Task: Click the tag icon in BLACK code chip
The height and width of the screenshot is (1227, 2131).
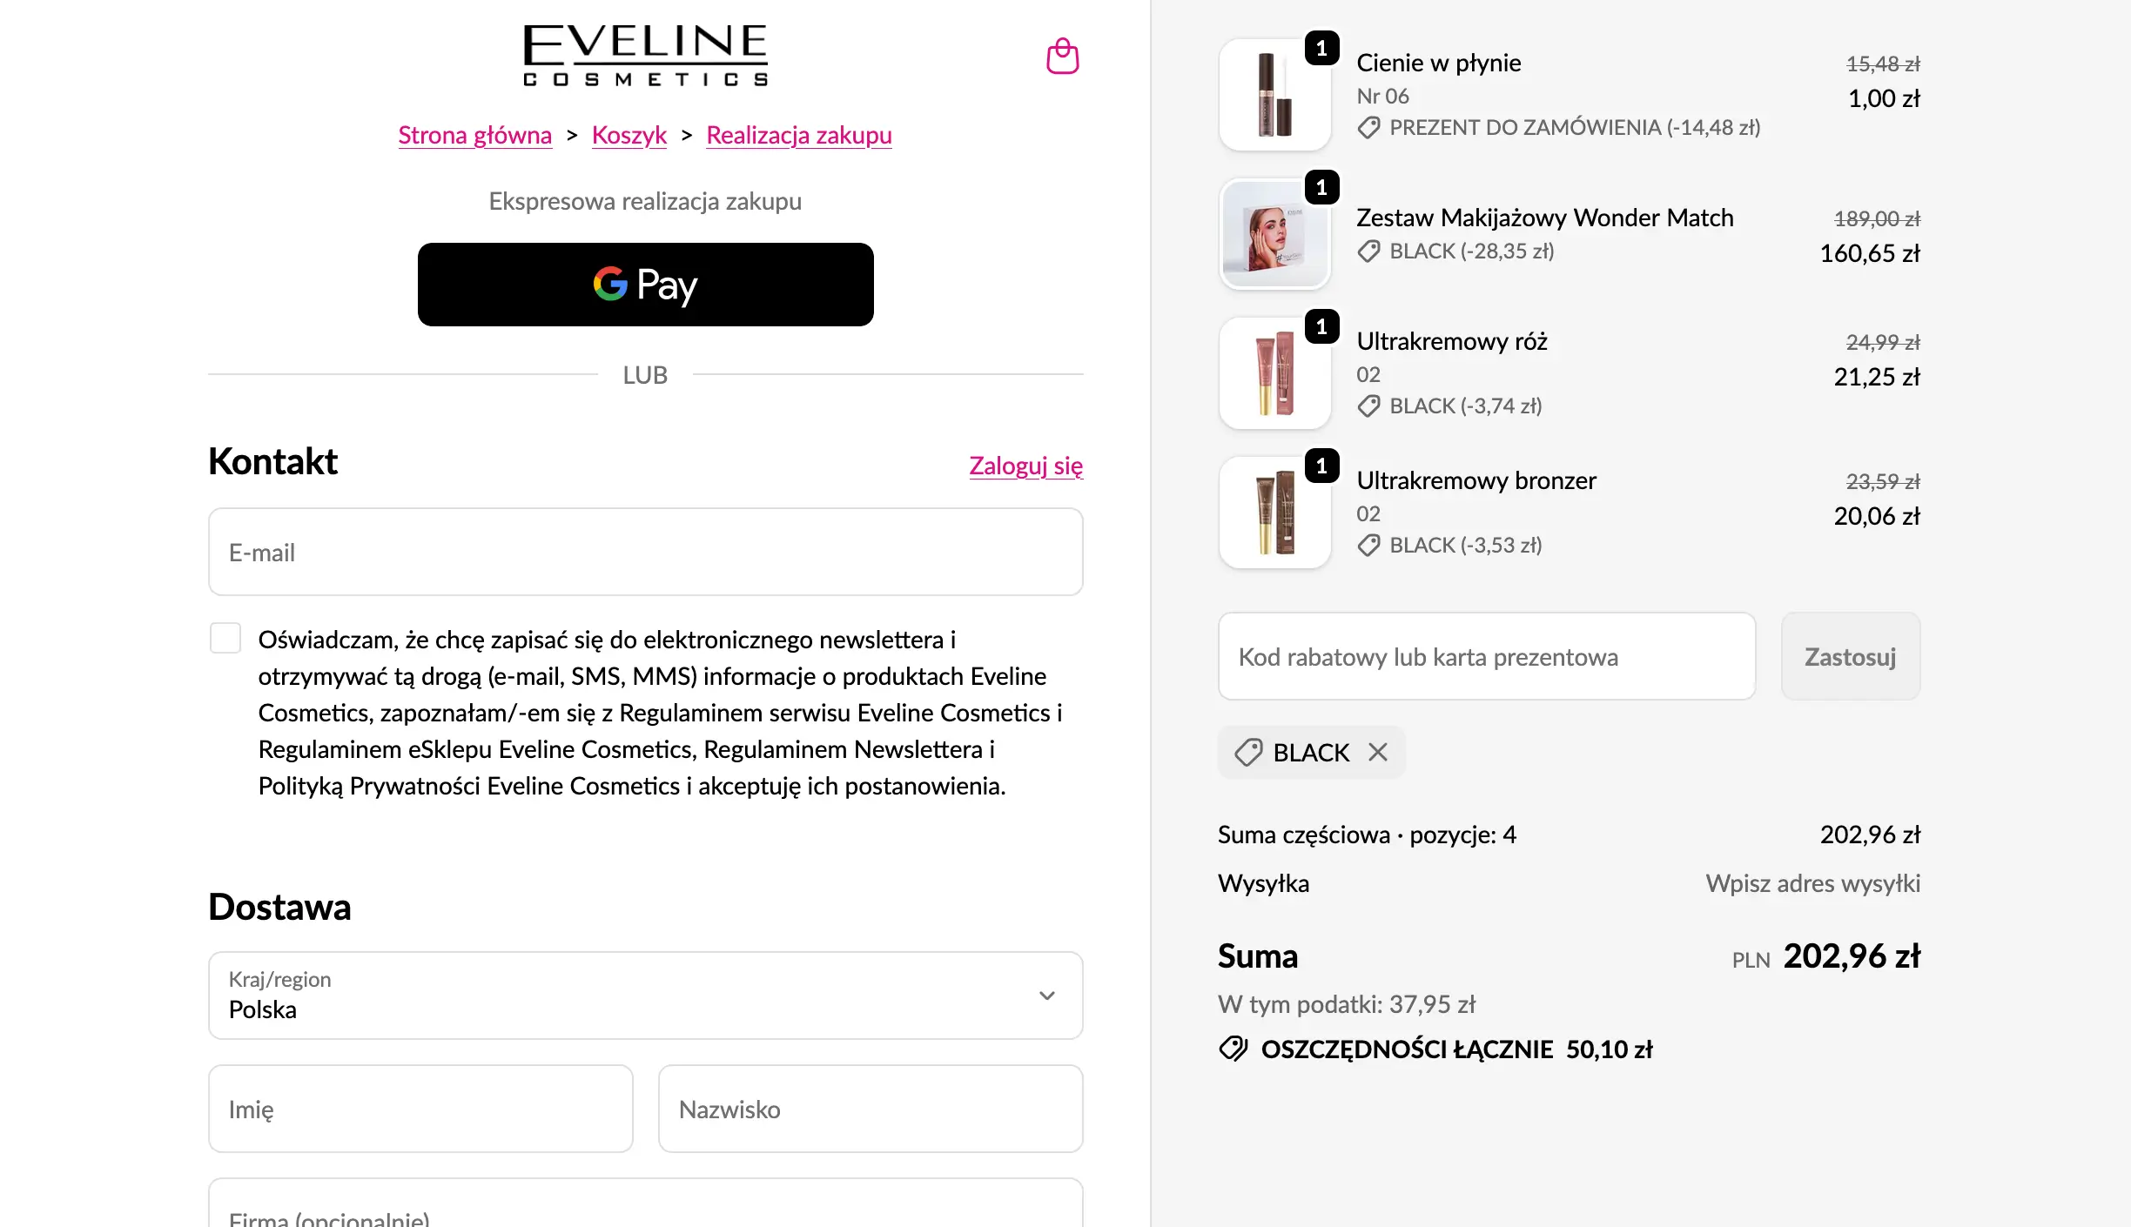Action: pos(1248,752)
